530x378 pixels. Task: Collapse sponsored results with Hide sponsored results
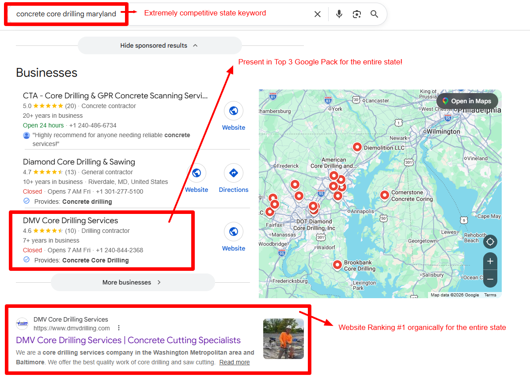pos(159,45)
